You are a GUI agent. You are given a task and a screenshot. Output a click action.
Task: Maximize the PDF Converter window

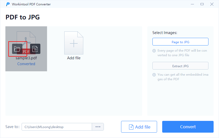[x=202, y=4]
